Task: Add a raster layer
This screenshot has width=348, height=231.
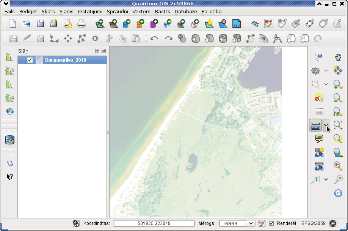Action: point(113,23)
